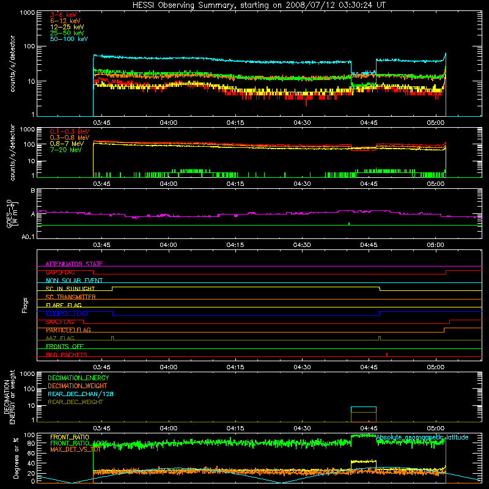Click the 0.8-7 MeV legend label
This screenshot has width=489, height=489.
click(x=67, y=144)
